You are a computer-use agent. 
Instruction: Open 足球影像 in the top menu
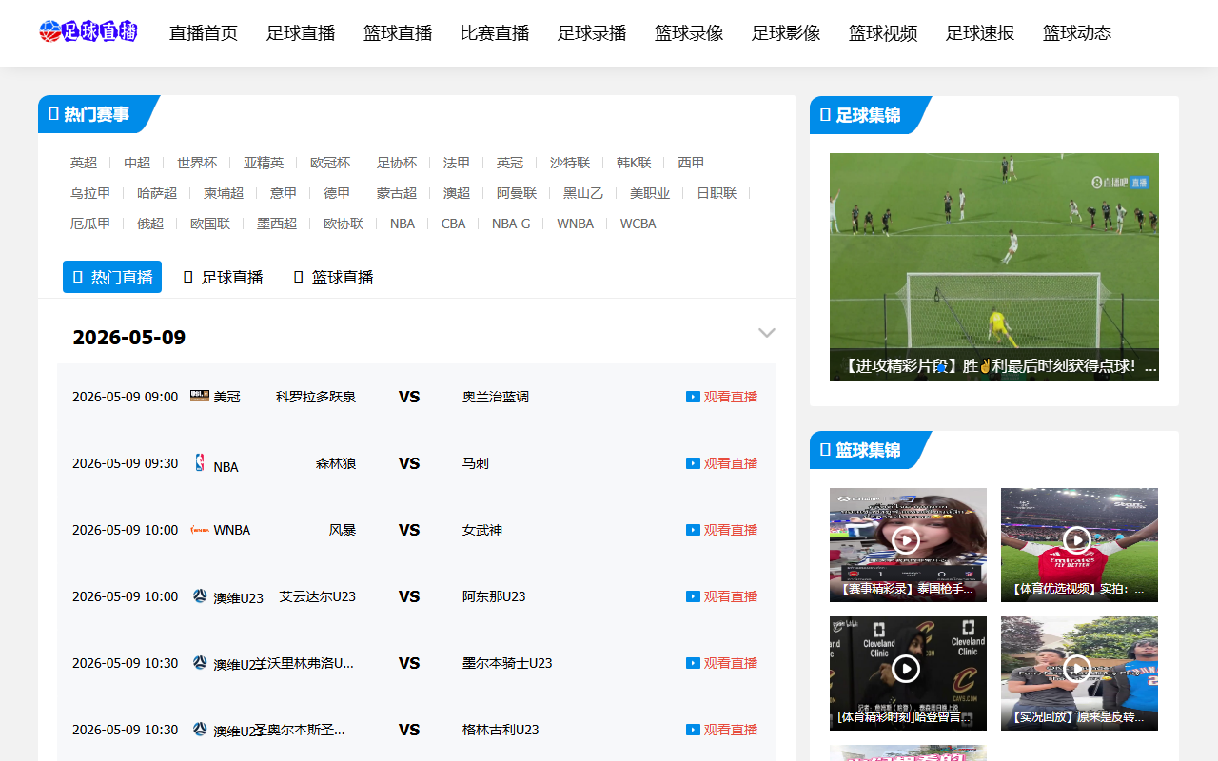tap(786, 33)
